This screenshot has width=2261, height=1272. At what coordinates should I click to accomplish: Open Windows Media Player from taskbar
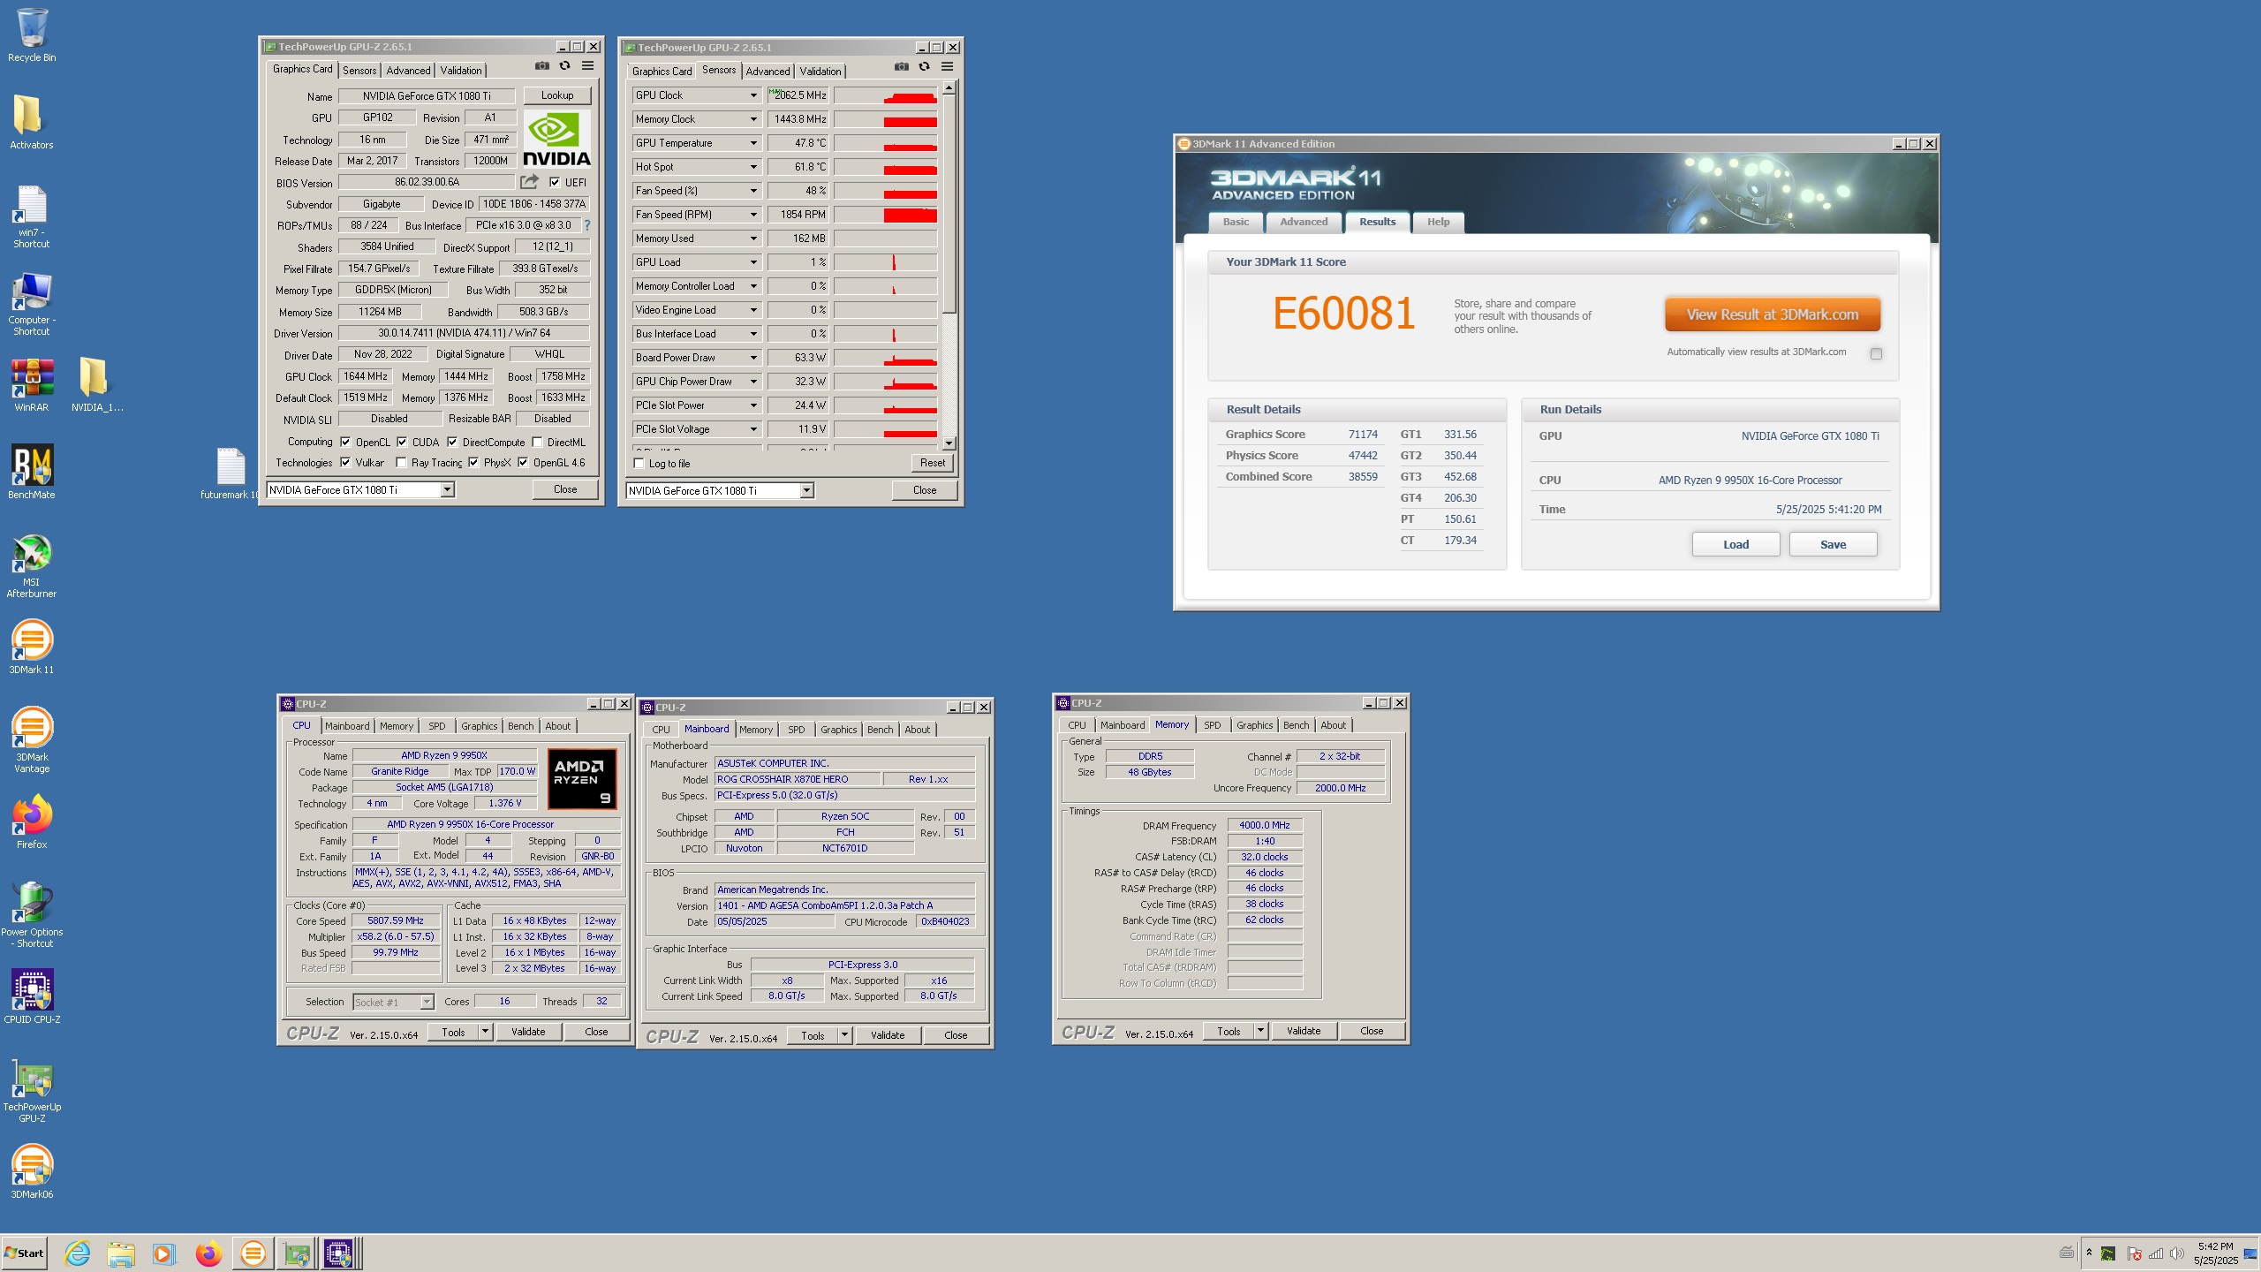pyautogui.click(x=163, y=1253)
